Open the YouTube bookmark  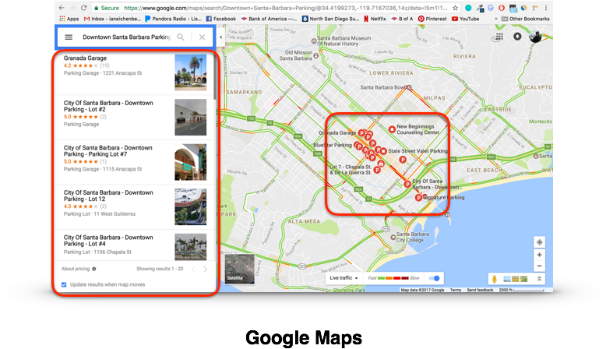465,19
